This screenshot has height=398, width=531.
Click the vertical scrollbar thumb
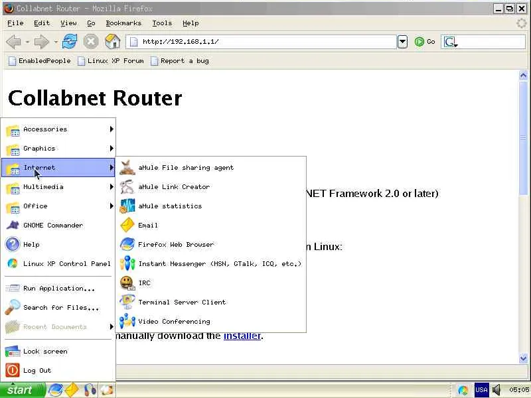523,137
